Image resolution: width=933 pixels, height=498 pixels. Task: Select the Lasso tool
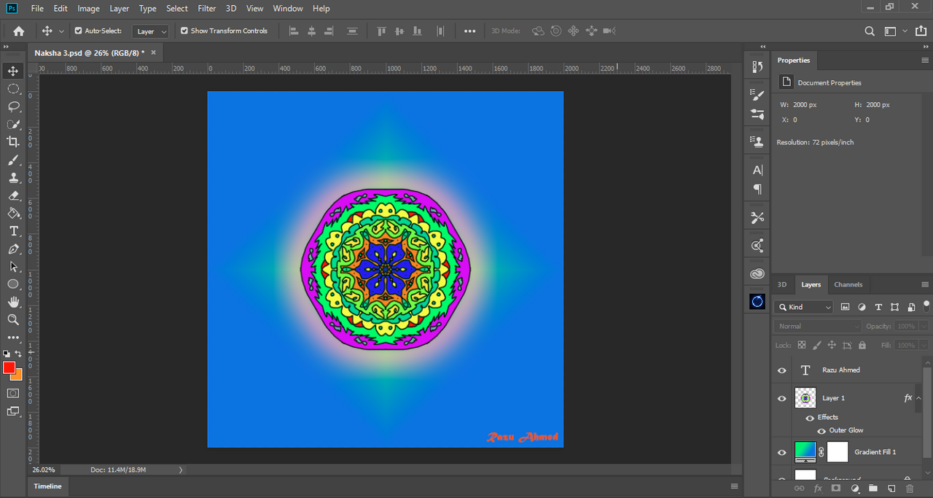[x=13, y=106]
